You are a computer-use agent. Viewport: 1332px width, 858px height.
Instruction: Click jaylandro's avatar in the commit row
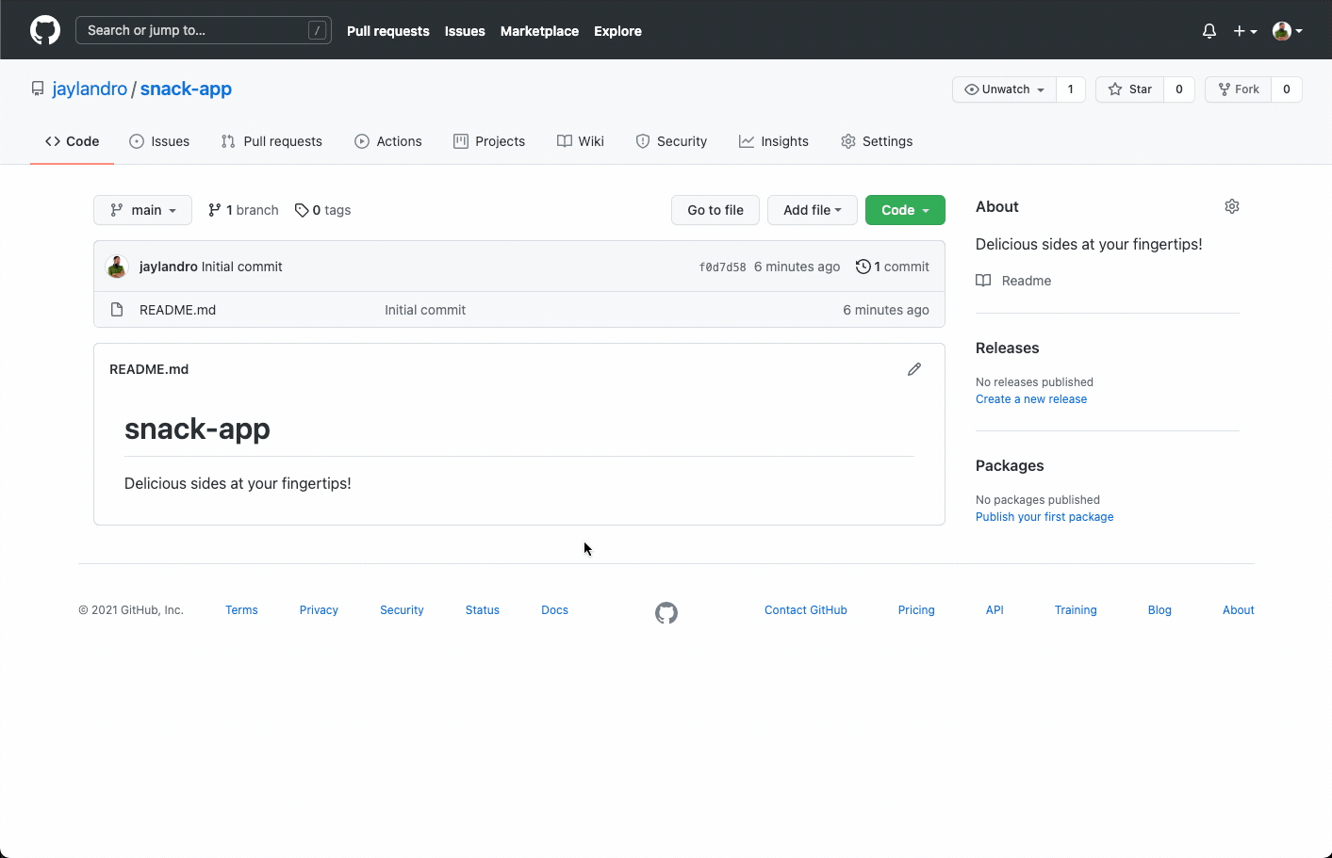pyautogui.click(x=117, y=267)
